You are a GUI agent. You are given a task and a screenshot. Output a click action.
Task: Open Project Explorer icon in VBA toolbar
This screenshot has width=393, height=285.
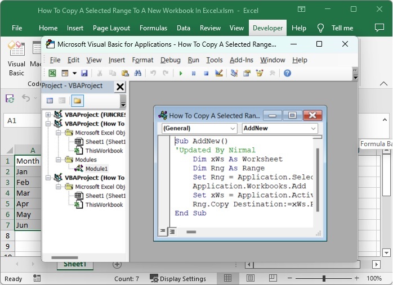234,73
